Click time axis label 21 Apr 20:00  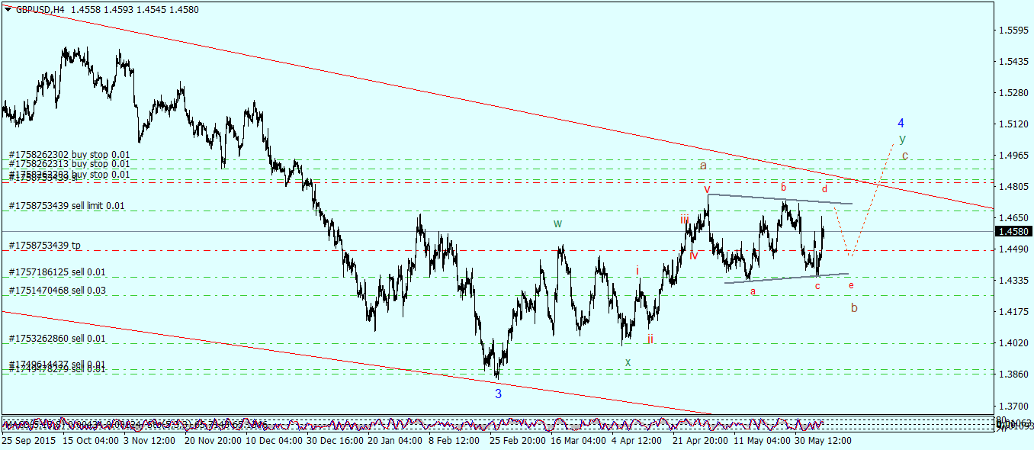(x=701, y=441)
